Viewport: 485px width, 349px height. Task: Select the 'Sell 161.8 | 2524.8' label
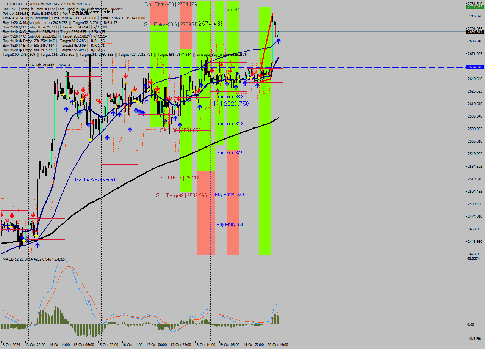click(x=180, y=178)
